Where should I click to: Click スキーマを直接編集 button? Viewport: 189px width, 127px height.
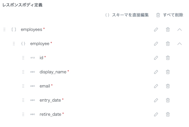tap(127, 15)
